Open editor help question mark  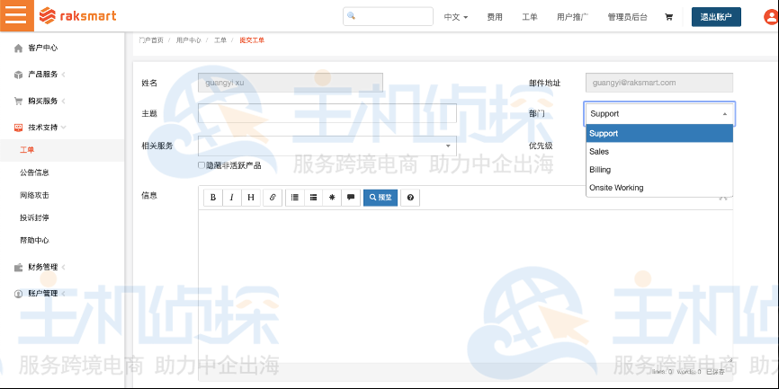pos(410,198)
